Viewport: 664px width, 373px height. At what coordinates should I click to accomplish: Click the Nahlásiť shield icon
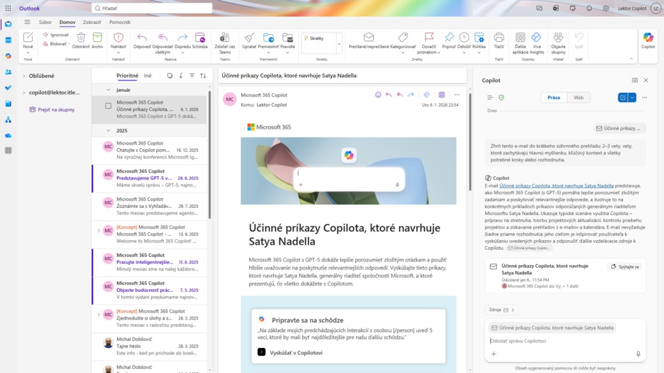[x=118, y=38]
